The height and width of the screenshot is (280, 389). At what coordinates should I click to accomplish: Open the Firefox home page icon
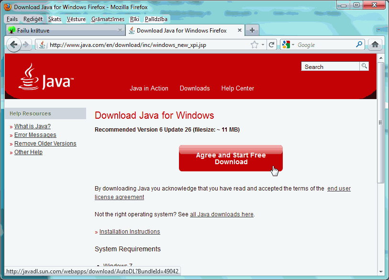(x=375, y=45)
